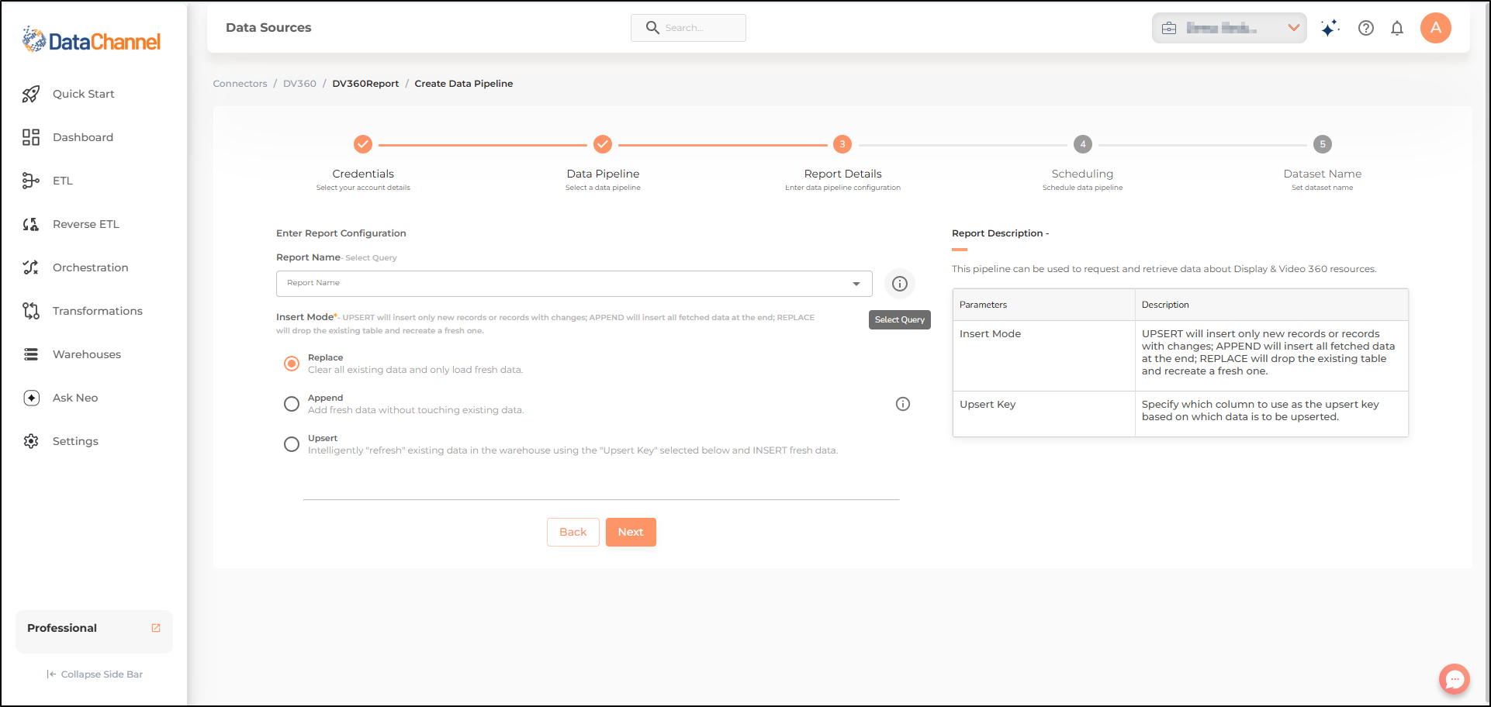Click the Next button
Screen dimensions: 1491x707
point(631,532)
